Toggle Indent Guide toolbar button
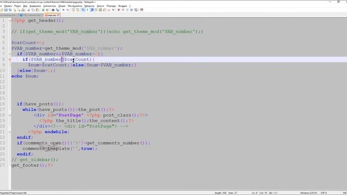 point(92,10)
